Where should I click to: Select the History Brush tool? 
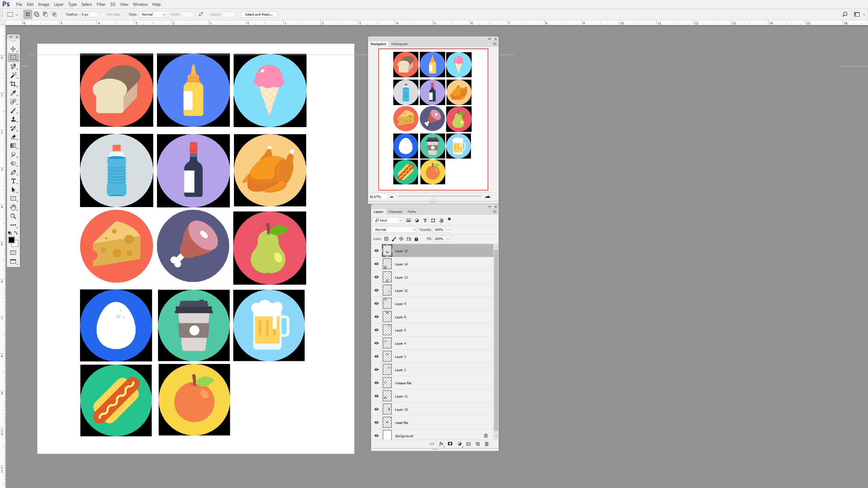coord(13,128)
